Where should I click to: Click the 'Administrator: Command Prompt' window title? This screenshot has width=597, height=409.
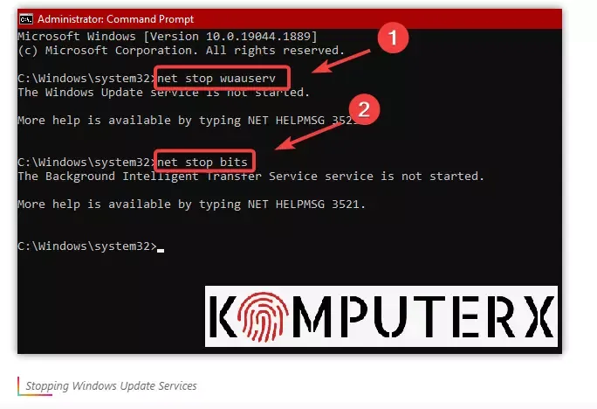(115, 19)
